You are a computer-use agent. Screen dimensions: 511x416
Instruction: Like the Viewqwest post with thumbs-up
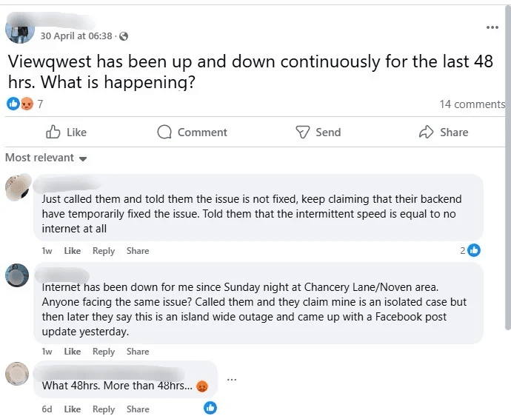click(66, 132)
